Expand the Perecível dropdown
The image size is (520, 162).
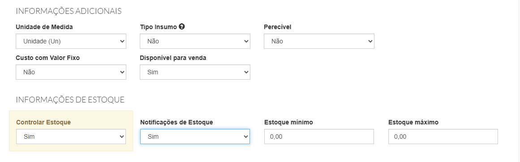(319, 41)
